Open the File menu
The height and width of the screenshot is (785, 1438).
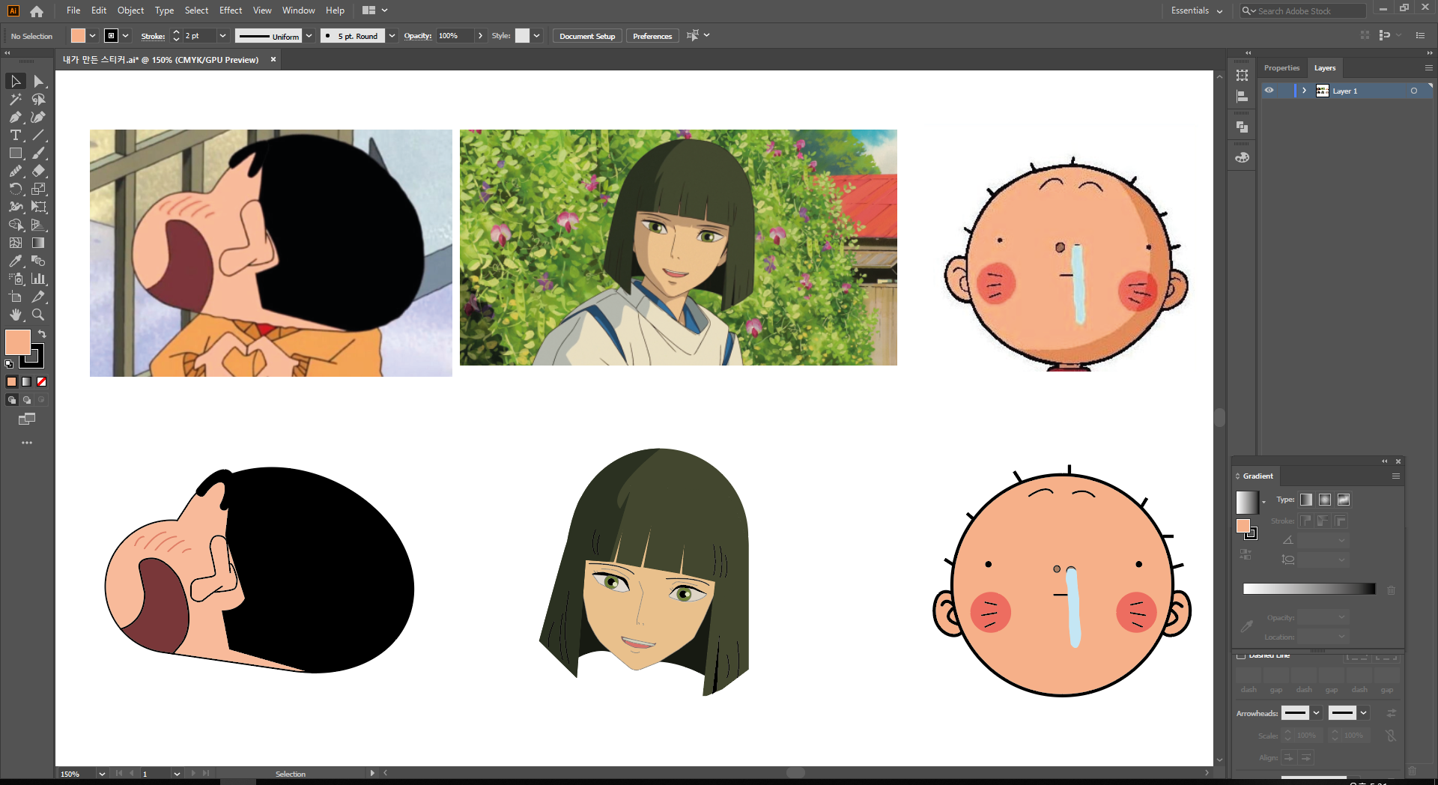click(x=73, y=10)
